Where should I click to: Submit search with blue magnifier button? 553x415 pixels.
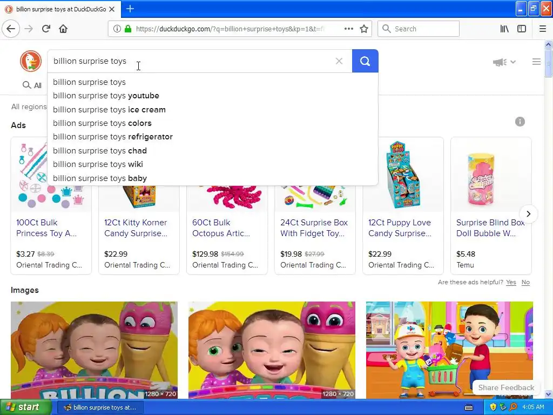click(365, 61)
